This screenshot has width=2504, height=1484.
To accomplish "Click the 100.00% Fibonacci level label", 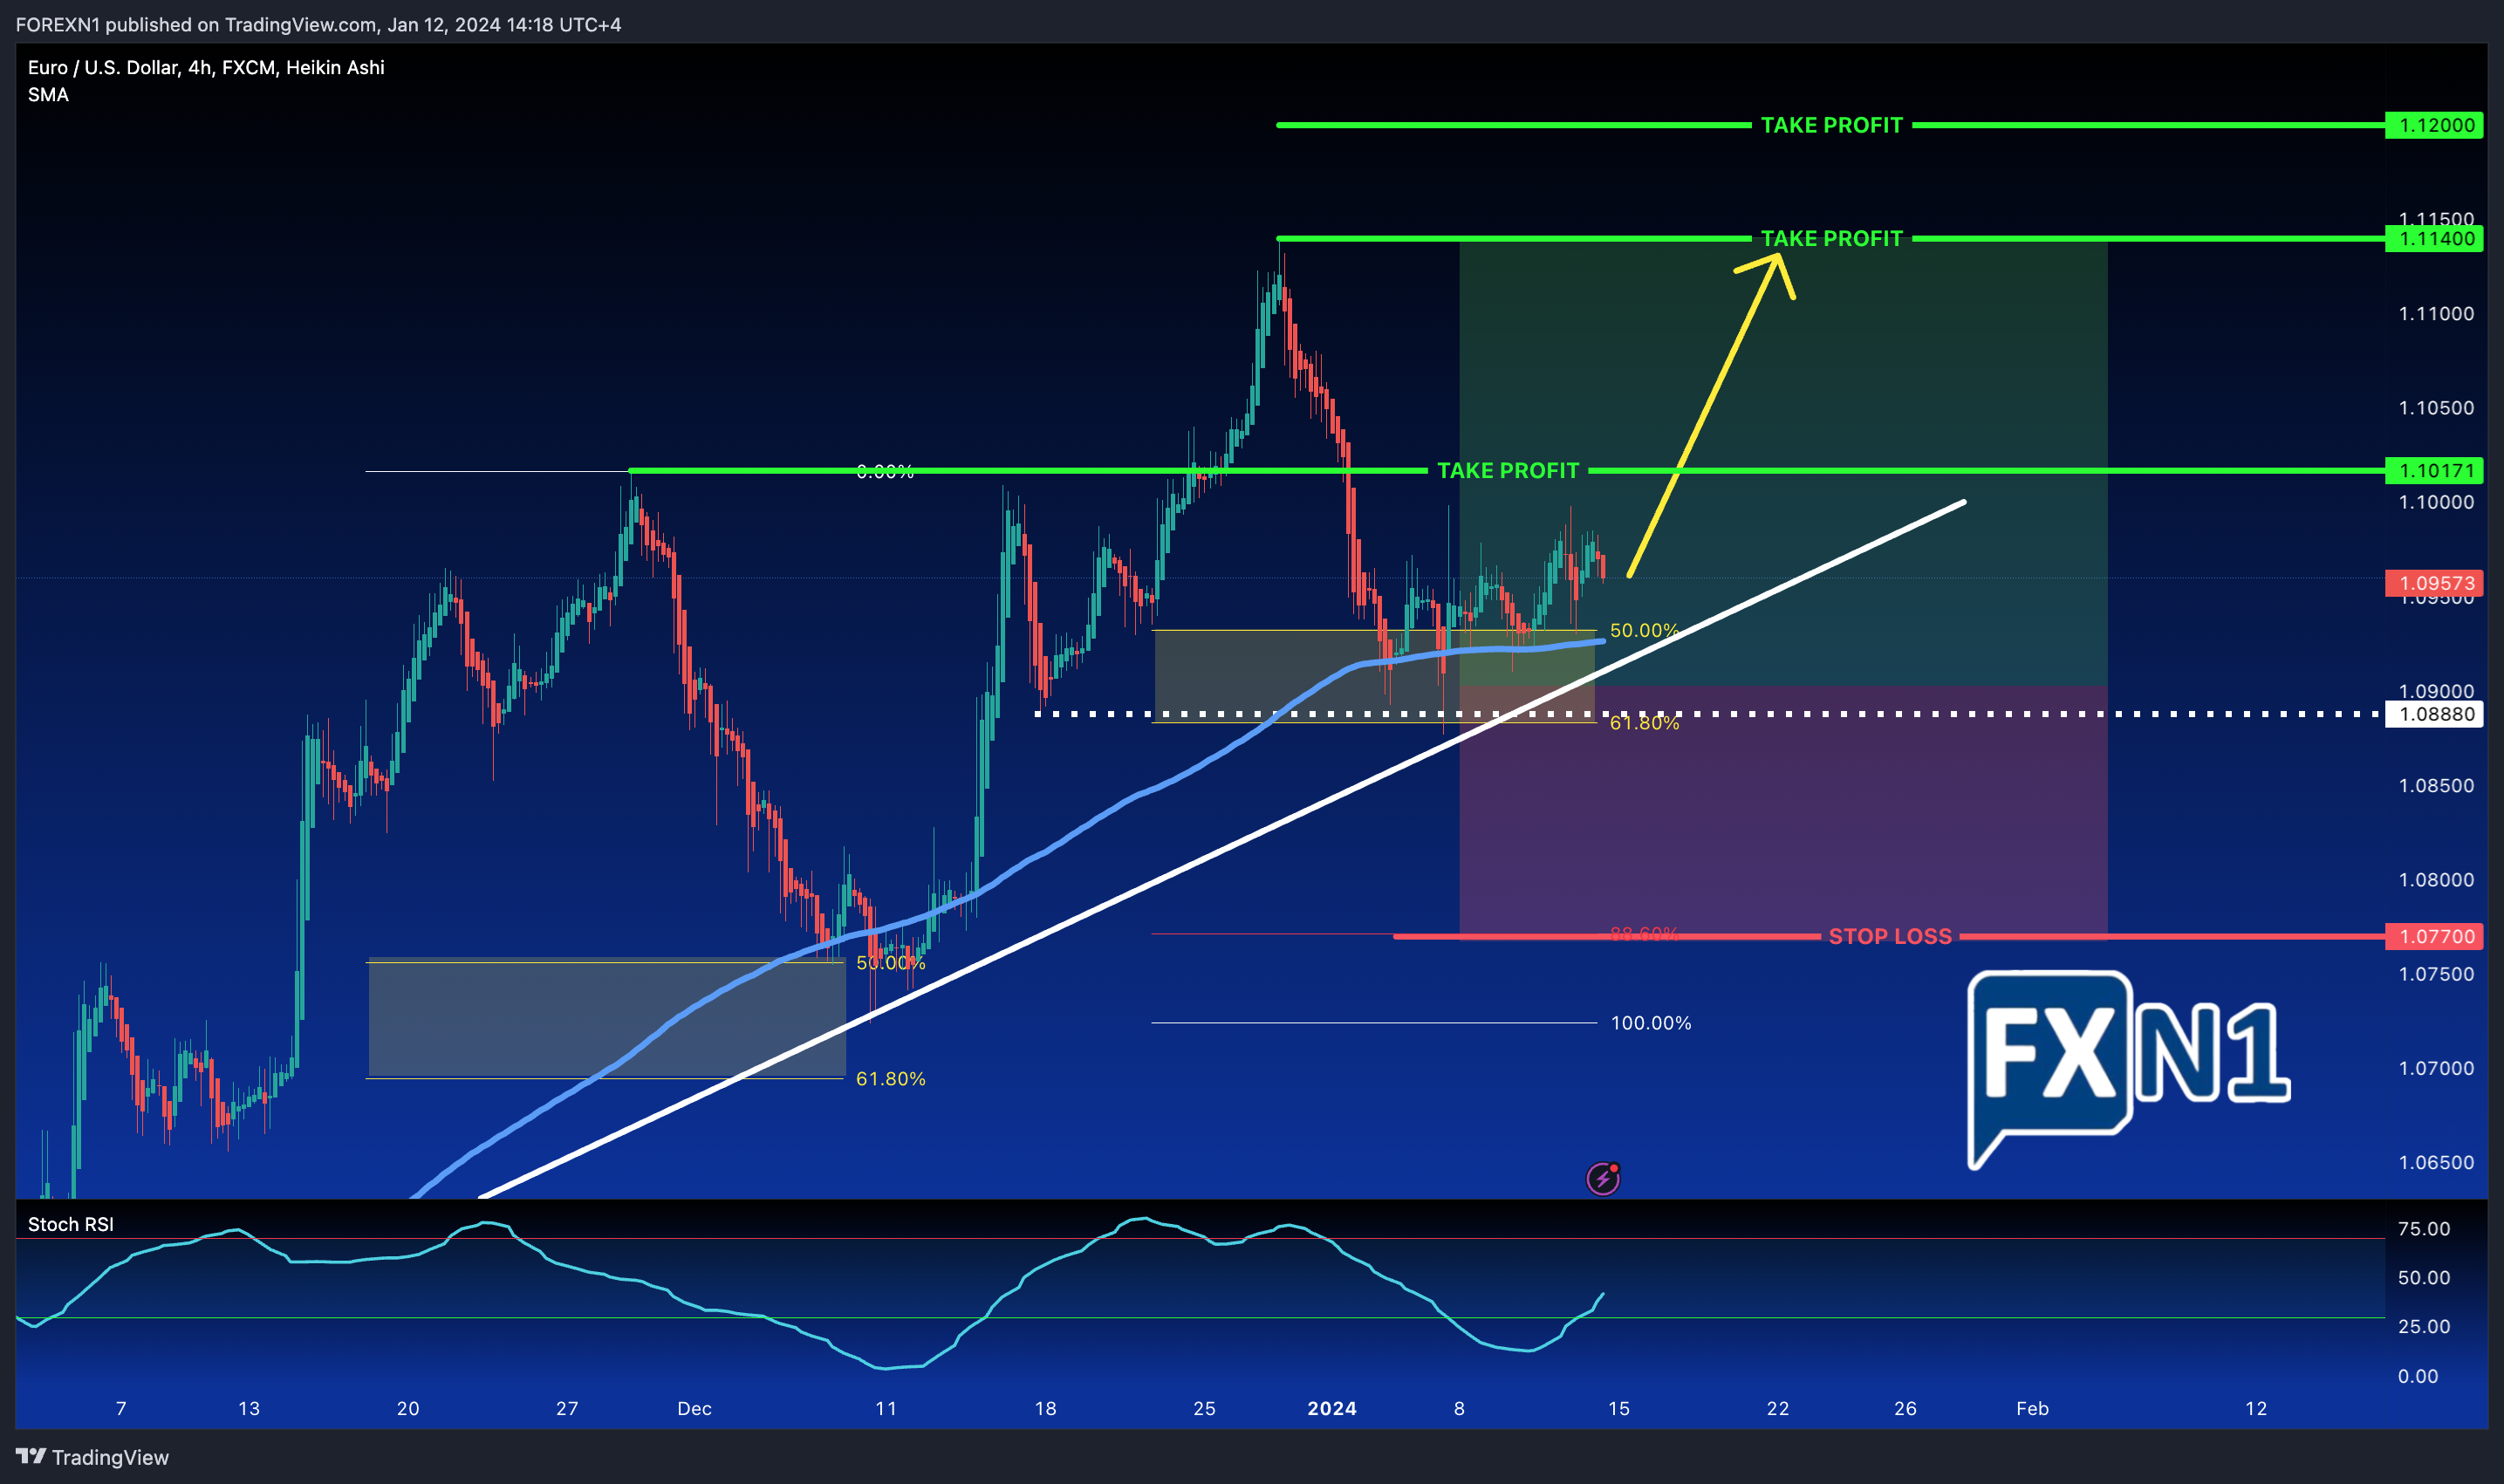I will point(1651,1023).
